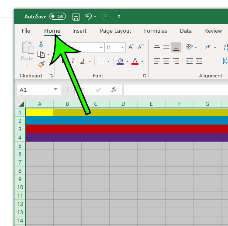Open the underline style dropdown
The width and height of the screenshot is (228, 226).
tap(90, 61)
